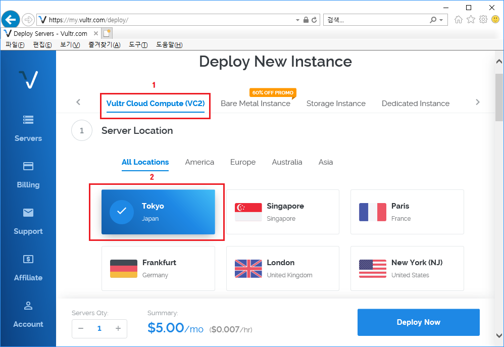Close the Deploy Servers tab
Screen dimensions: 504x347
[x=96, y=33]
